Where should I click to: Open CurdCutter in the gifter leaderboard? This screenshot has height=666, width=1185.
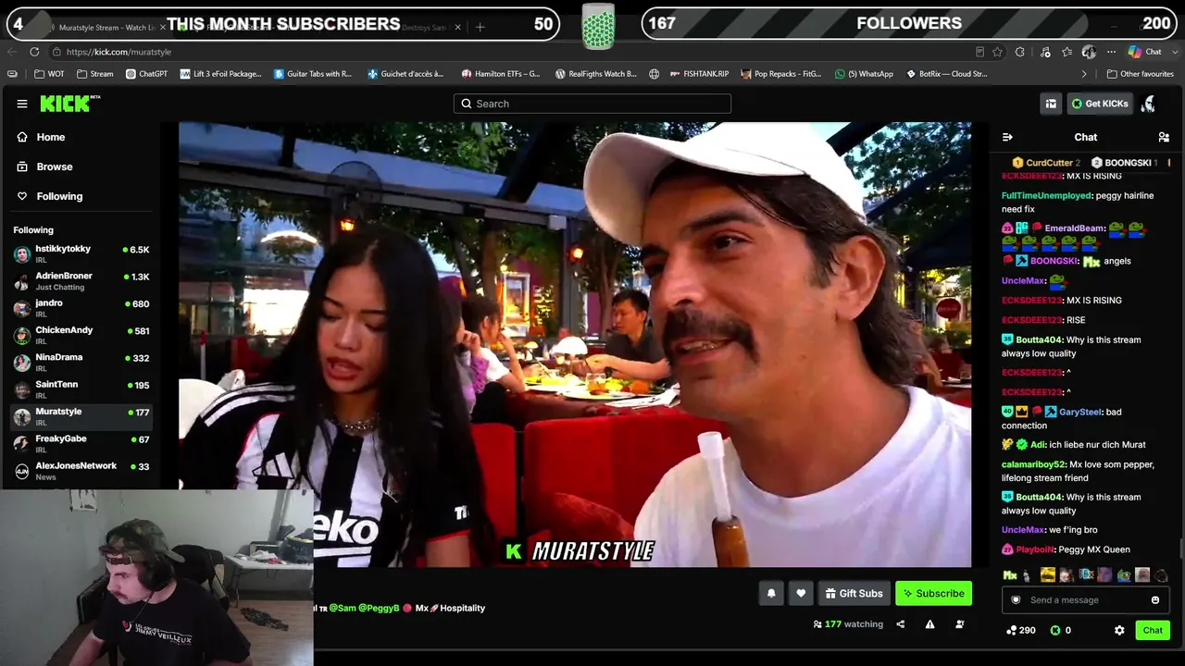tap(1046, 163)
